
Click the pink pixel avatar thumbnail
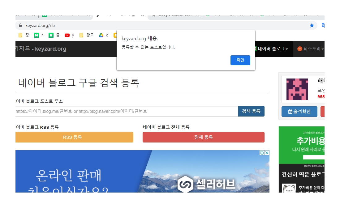297,89
